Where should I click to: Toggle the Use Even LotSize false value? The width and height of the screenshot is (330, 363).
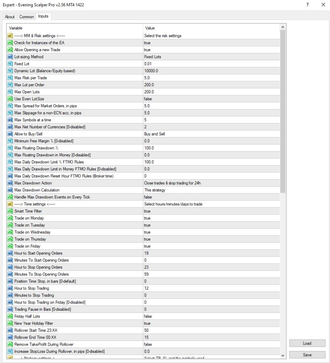coord(211,99)
